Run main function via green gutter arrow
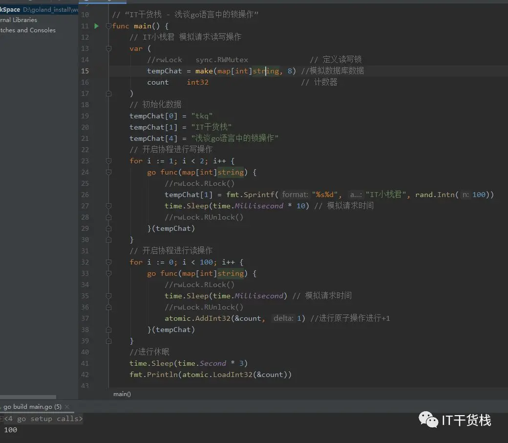Screen dimensions: 508x443 [x=96, y=26]
